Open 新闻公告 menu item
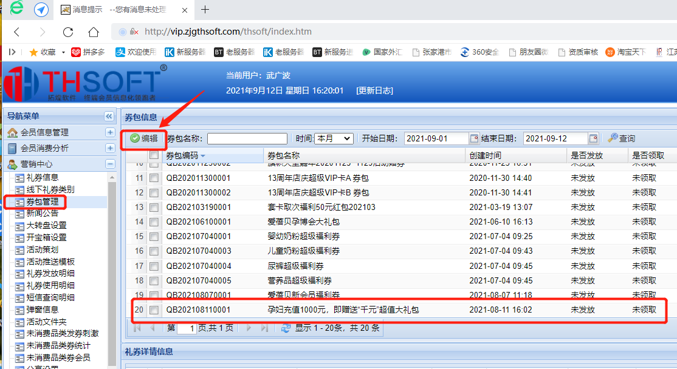The height and width of the screenshot is (369, 677). click(42, 214)
